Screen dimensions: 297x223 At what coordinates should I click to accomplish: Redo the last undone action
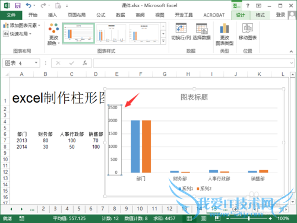pyautogui.click(x=43, y=5)
